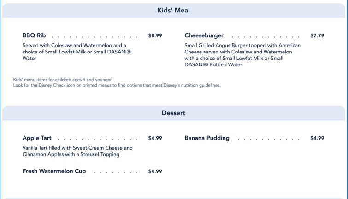The image size is (348, 199).
Task: Click the $8.99 BBQ Rib price
Action: [x=155, y=35]
